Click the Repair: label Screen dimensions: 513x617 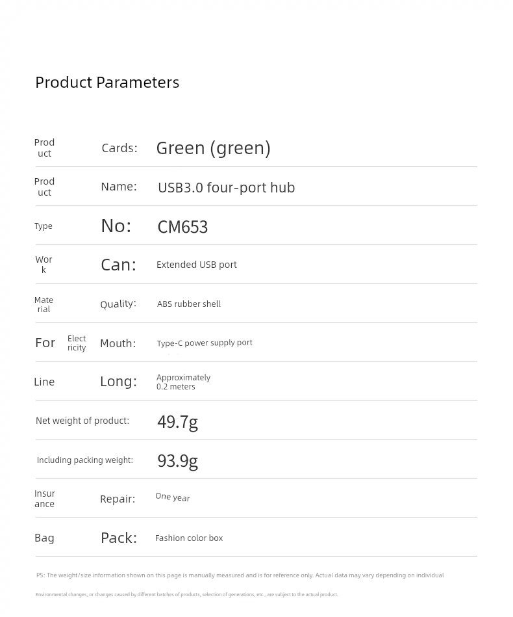click(118, 499)
